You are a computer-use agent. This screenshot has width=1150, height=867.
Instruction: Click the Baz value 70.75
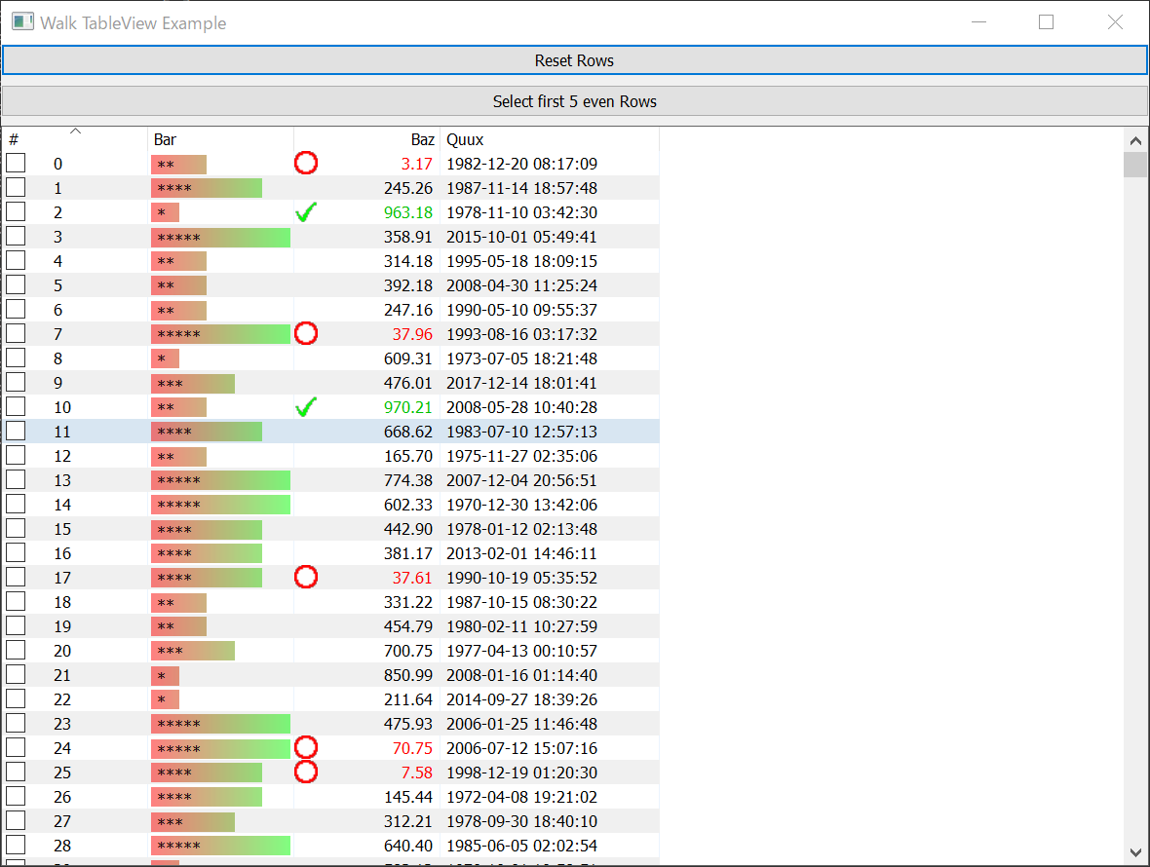(x=412, y=748)
